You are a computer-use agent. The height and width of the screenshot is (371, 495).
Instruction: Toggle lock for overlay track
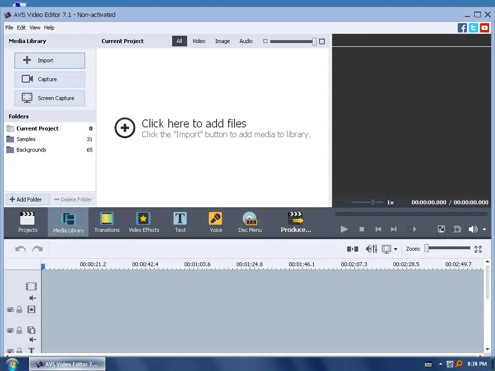(19, 330)
